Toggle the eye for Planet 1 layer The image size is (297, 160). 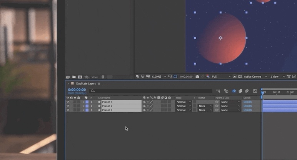[x=68, y=110]
